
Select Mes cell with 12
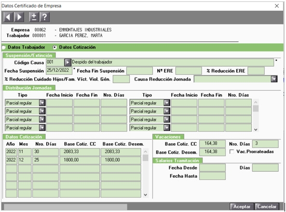[25, 160]
